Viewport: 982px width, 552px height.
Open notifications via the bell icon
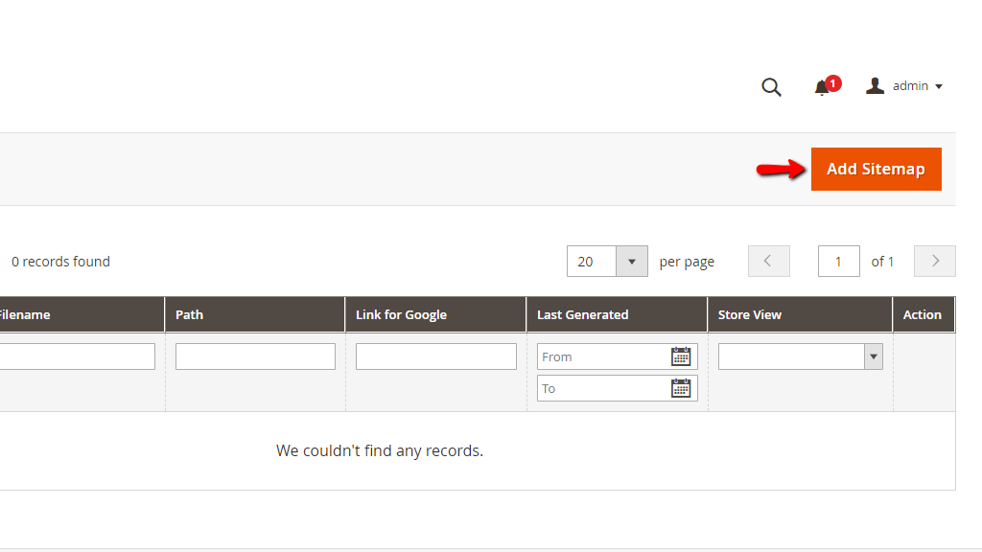tap(821, 88)
